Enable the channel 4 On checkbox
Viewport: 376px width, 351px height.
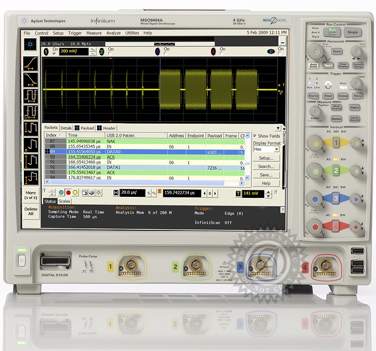(x=222, y=53)
